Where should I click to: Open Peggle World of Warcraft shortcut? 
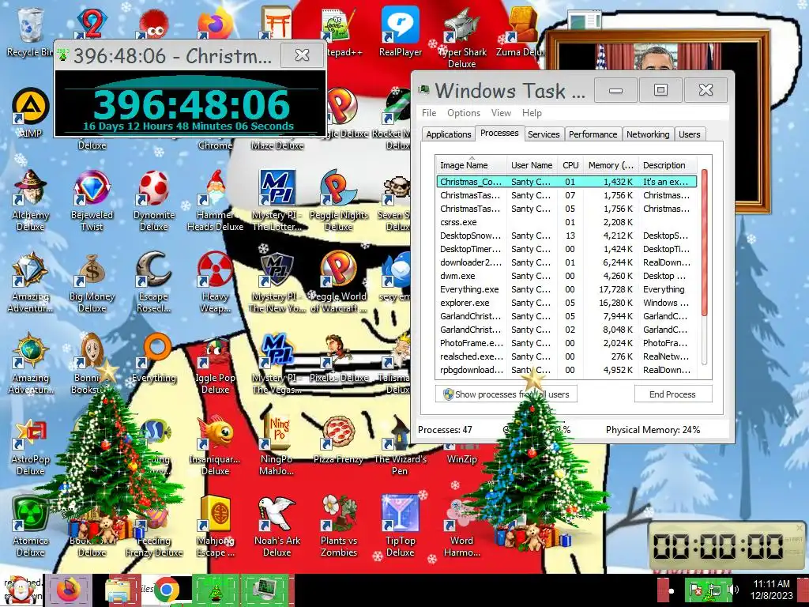338,282
